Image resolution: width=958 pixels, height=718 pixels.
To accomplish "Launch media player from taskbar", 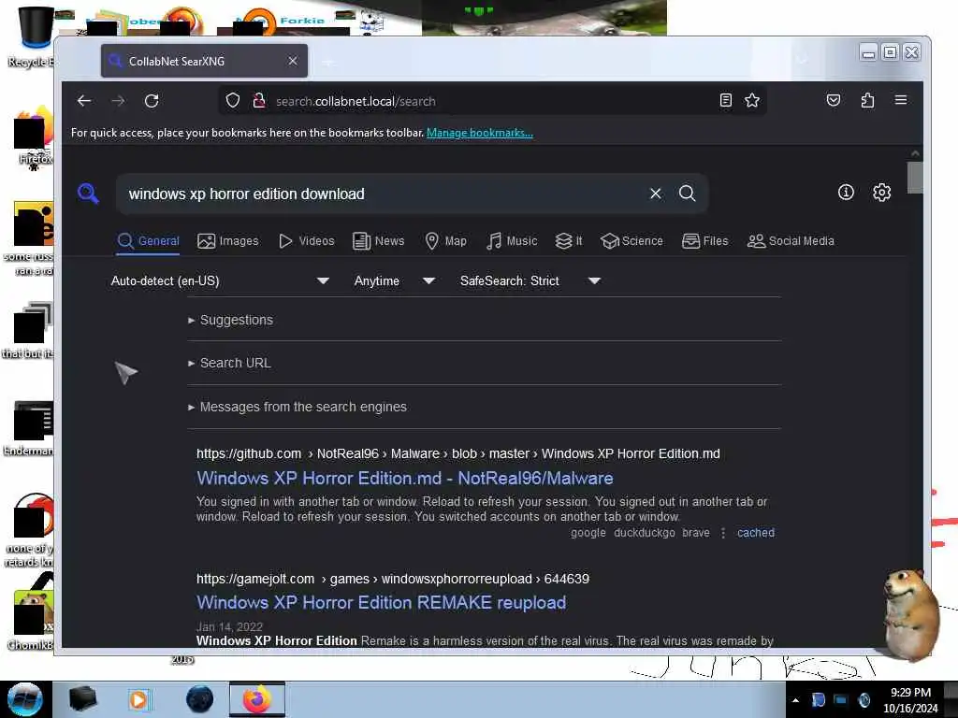I will (138, 699).
